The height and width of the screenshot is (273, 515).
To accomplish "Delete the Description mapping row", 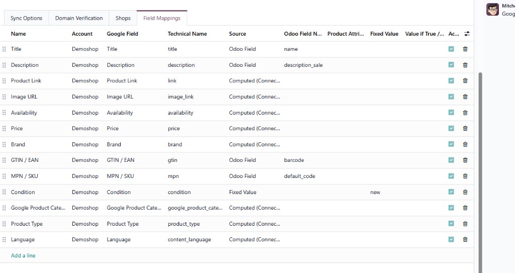I will [x=465, y=65].
